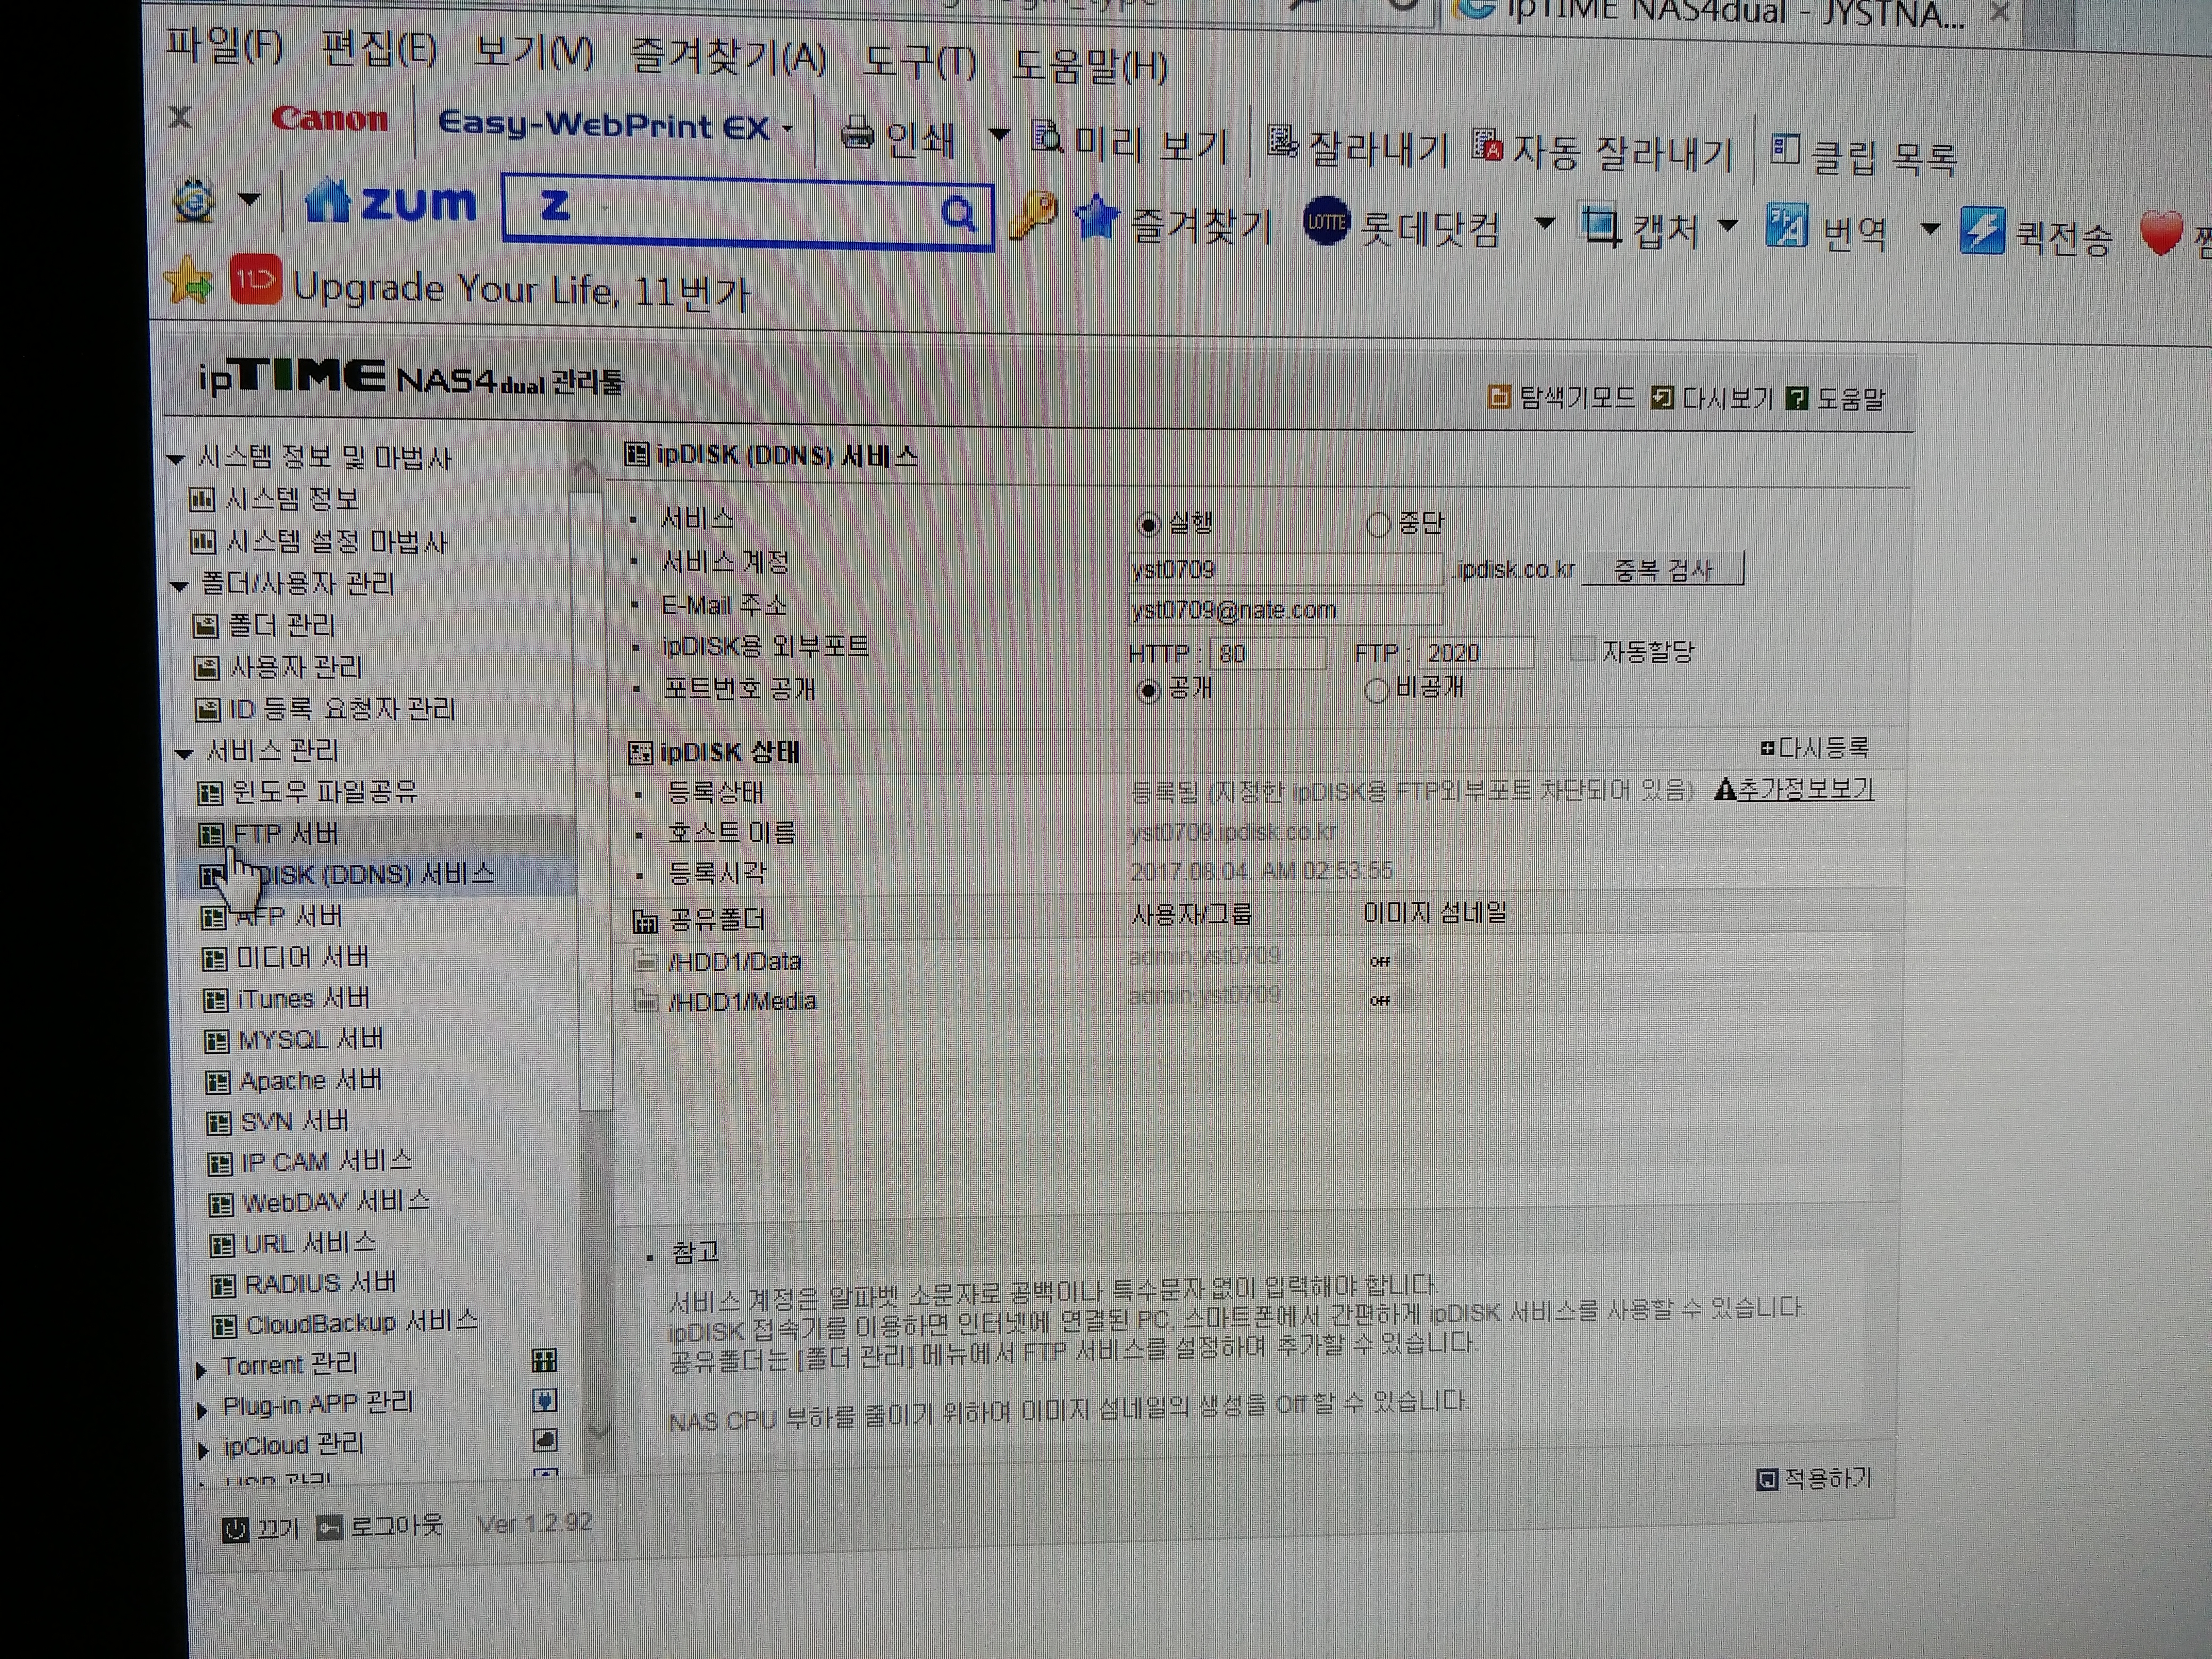Toggle image thumbnail OFF switch for /HDD1/Data
This screenshot has height=1659, width=2212.
1390,960
